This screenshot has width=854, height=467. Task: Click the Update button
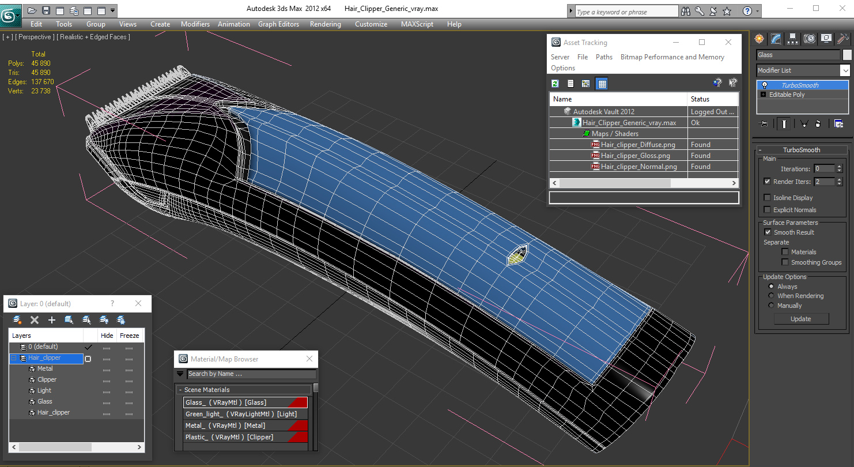(x=801, y=319)
